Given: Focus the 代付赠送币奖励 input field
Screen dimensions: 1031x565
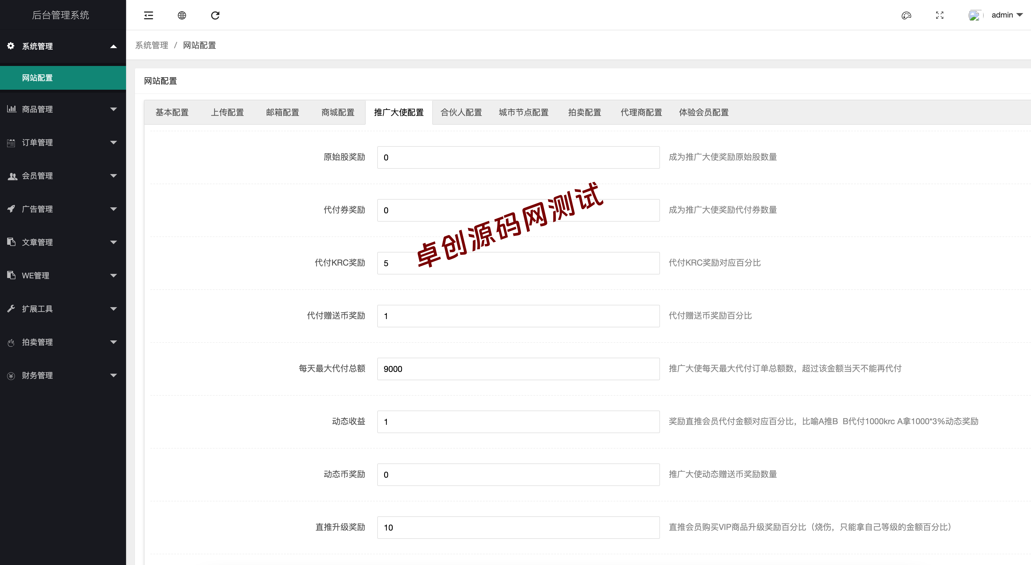Looking at the screenshot, I should point(518,316).
